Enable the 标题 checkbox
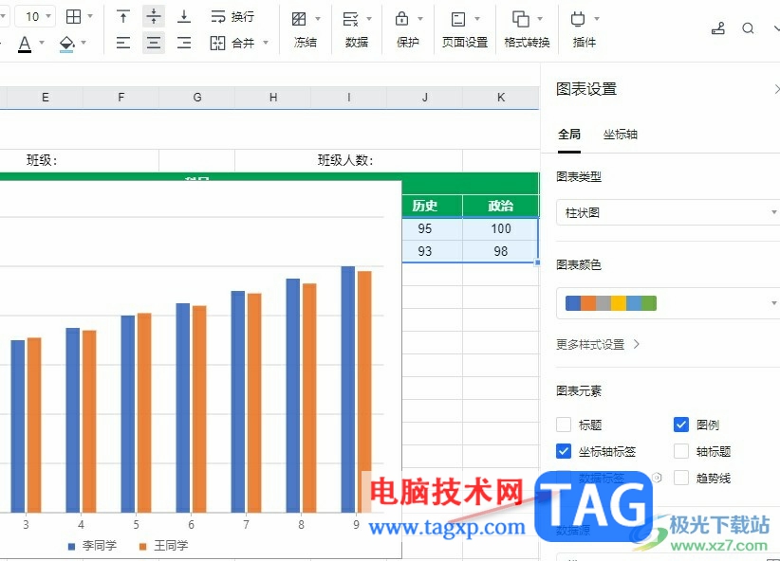This screenshot has height=561, width=780. [564, 425]
